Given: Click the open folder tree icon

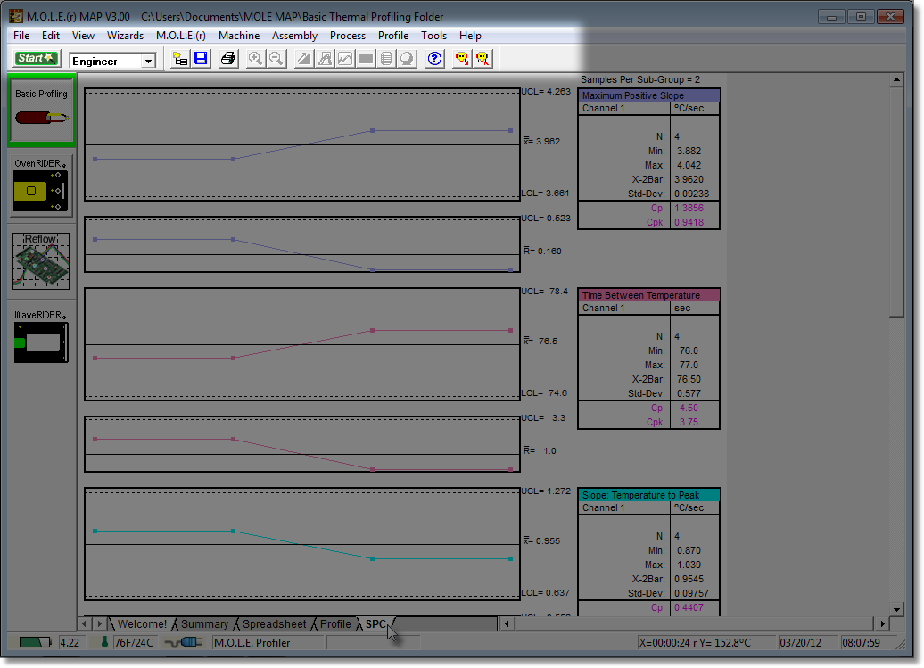Looking at the screenshot, I should [x=180, y=59].
